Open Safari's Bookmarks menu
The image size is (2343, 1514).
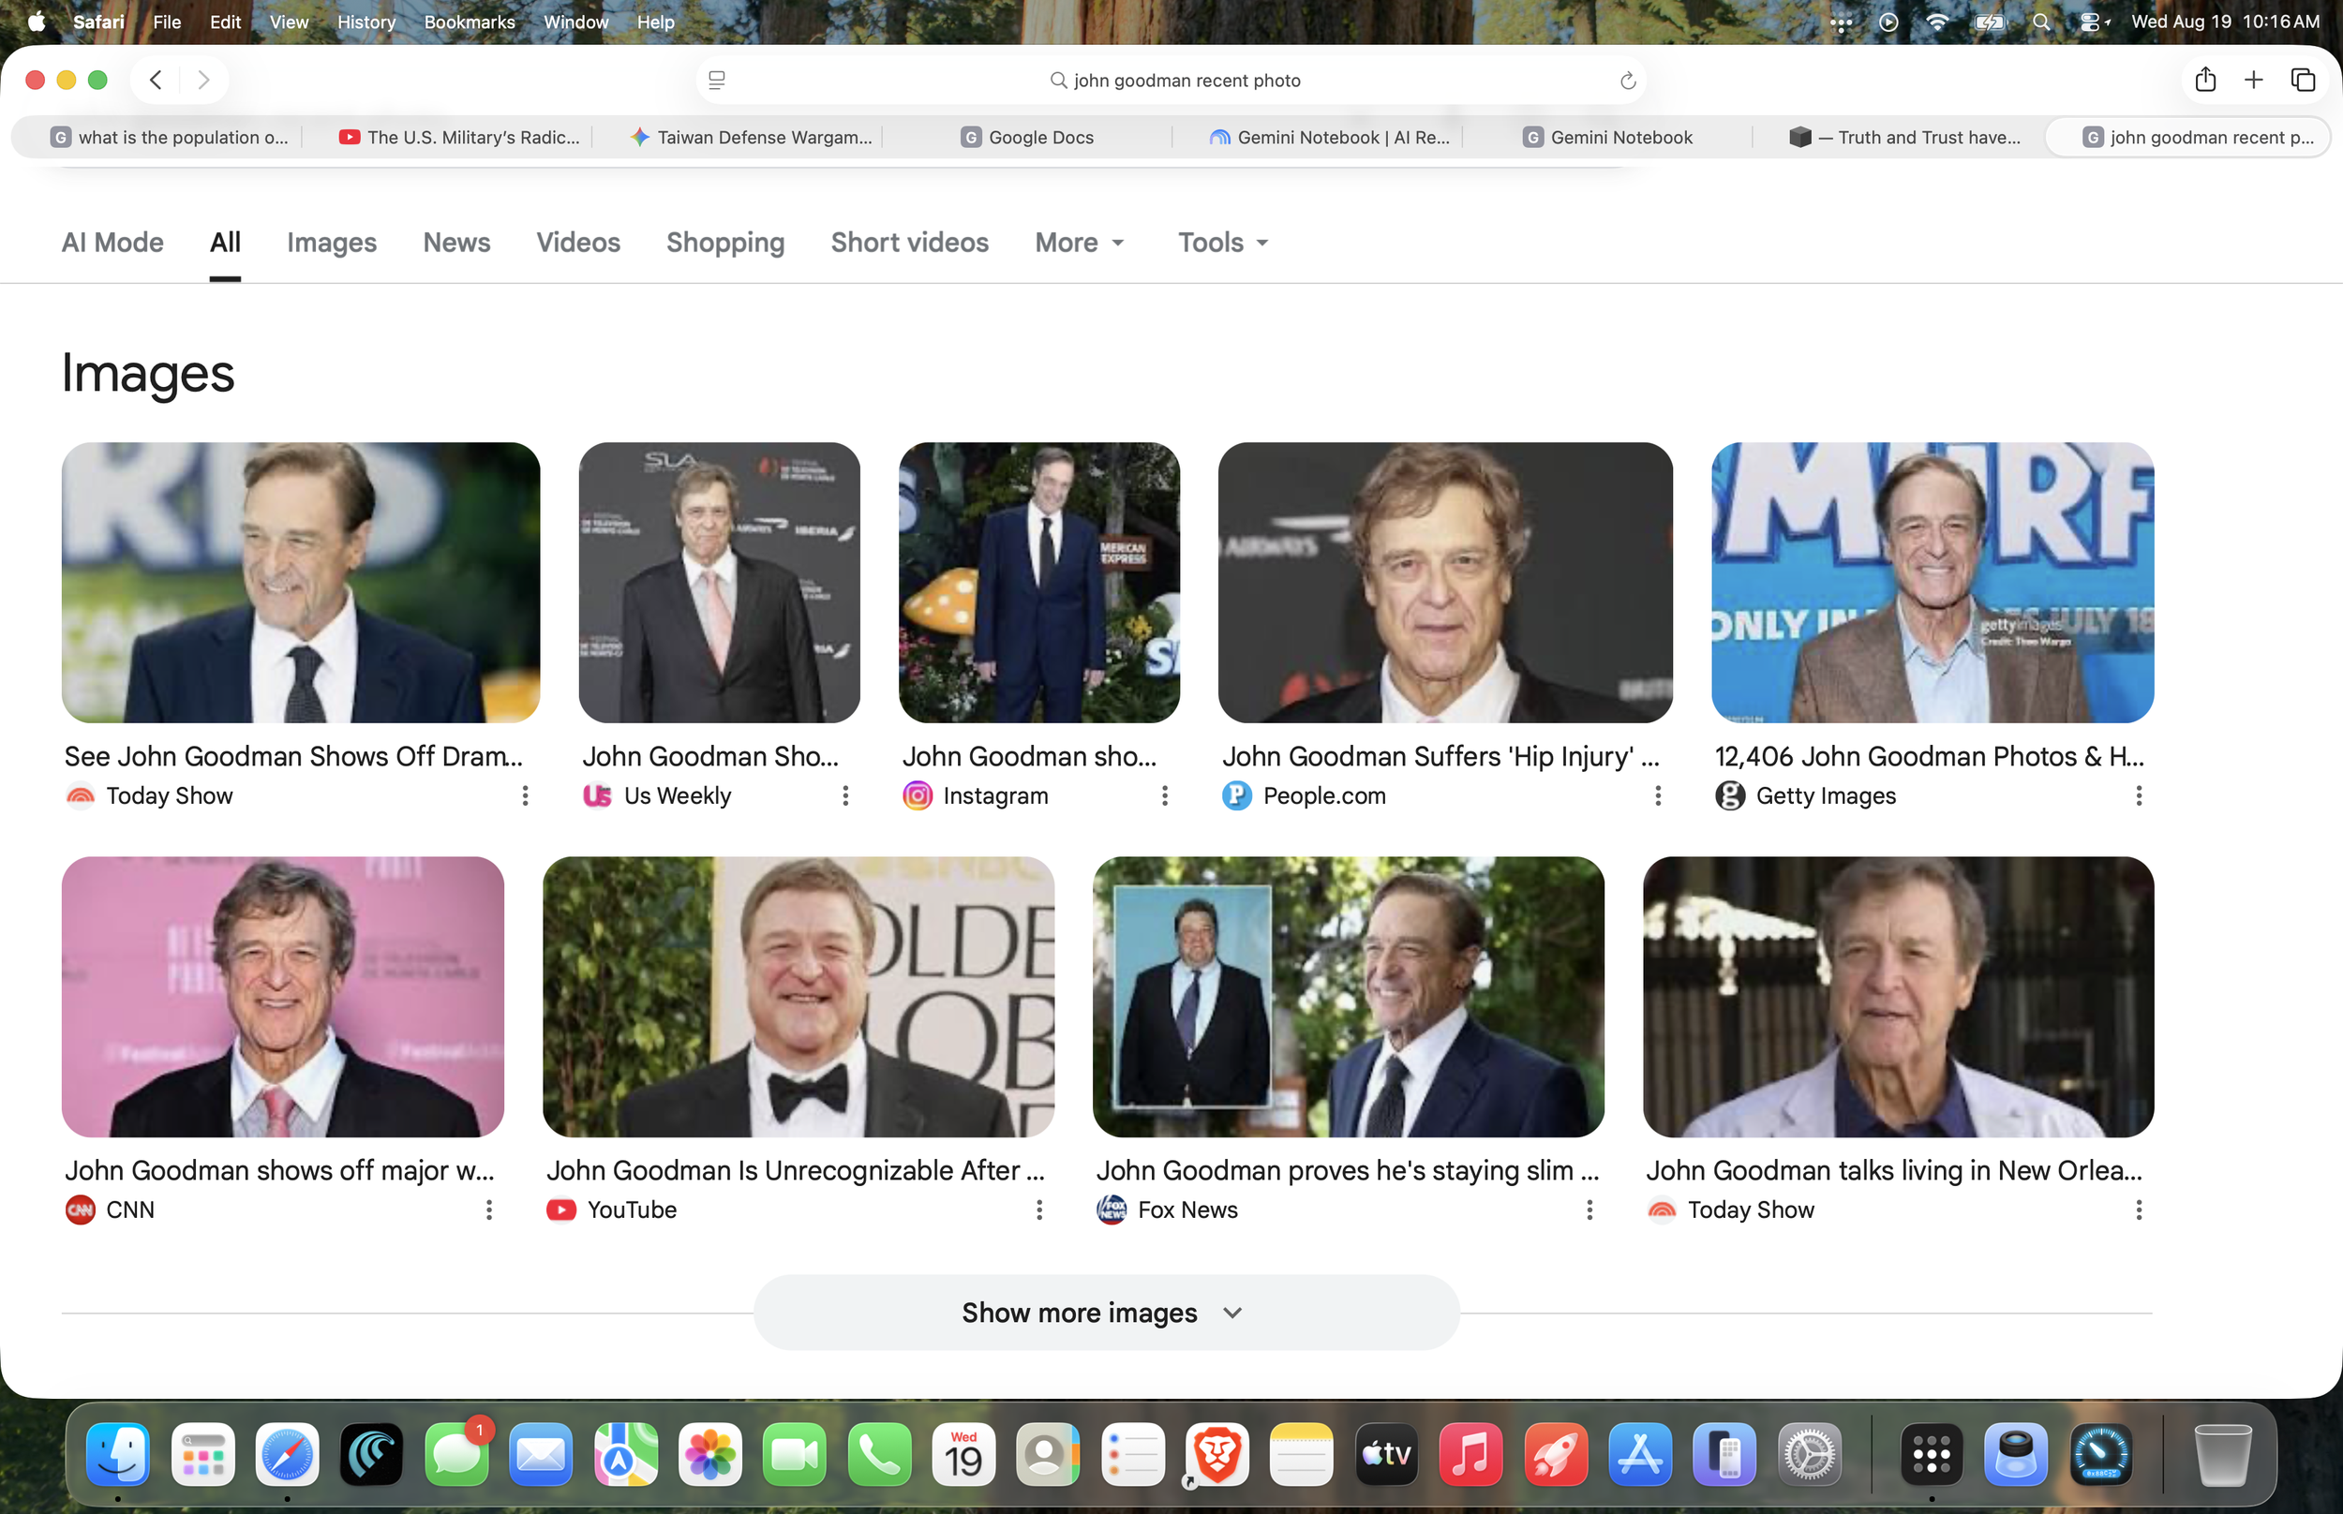pos(469,22)
